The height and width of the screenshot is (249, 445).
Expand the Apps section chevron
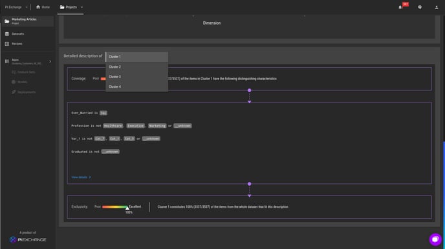coord(50,61)
